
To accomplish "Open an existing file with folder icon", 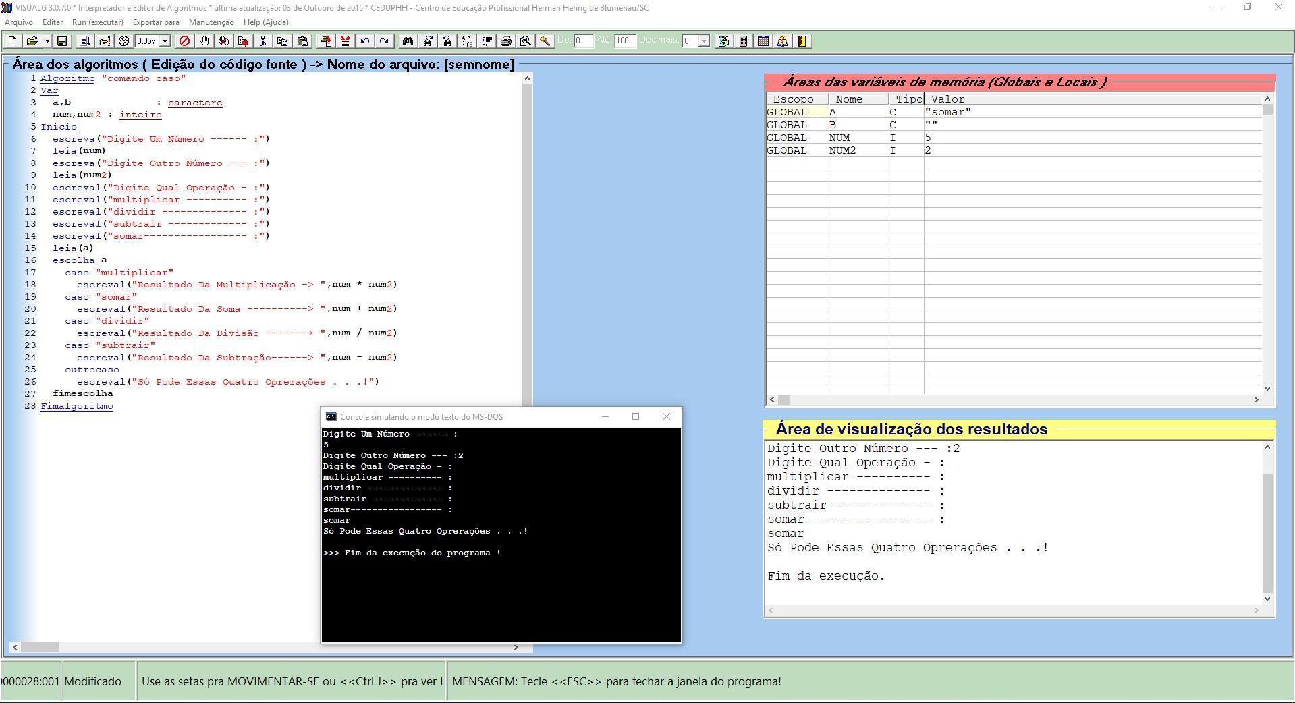I will [32, 41].
